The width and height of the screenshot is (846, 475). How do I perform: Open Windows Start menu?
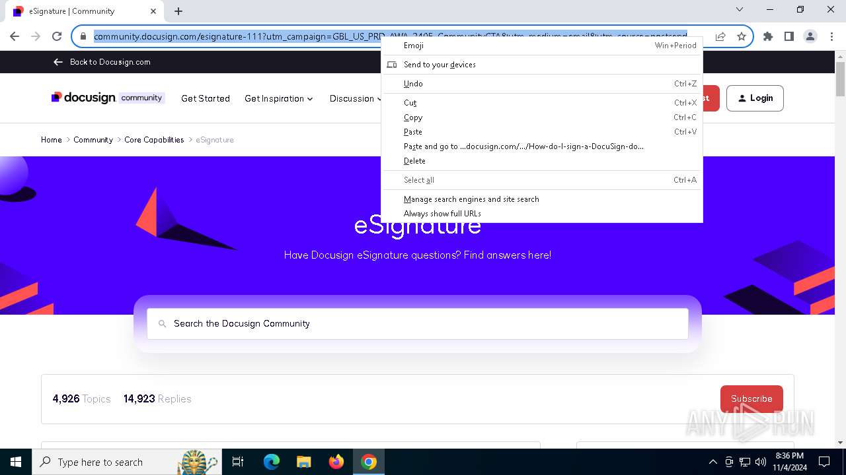[16, 462]
